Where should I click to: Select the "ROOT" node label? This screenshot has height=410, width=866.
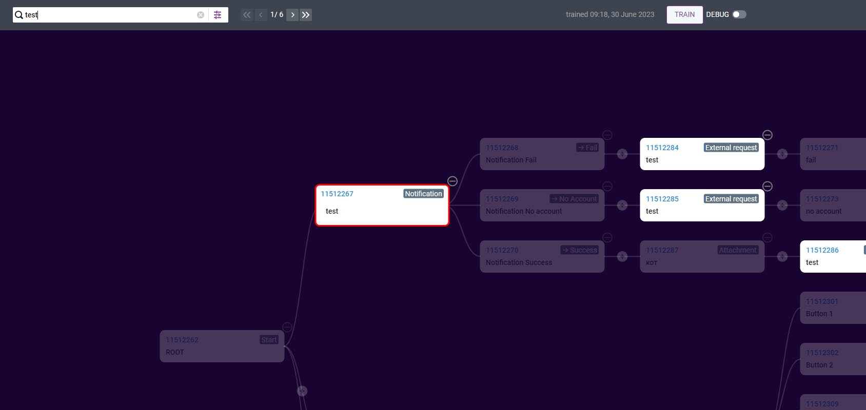(x=175, y=352)
